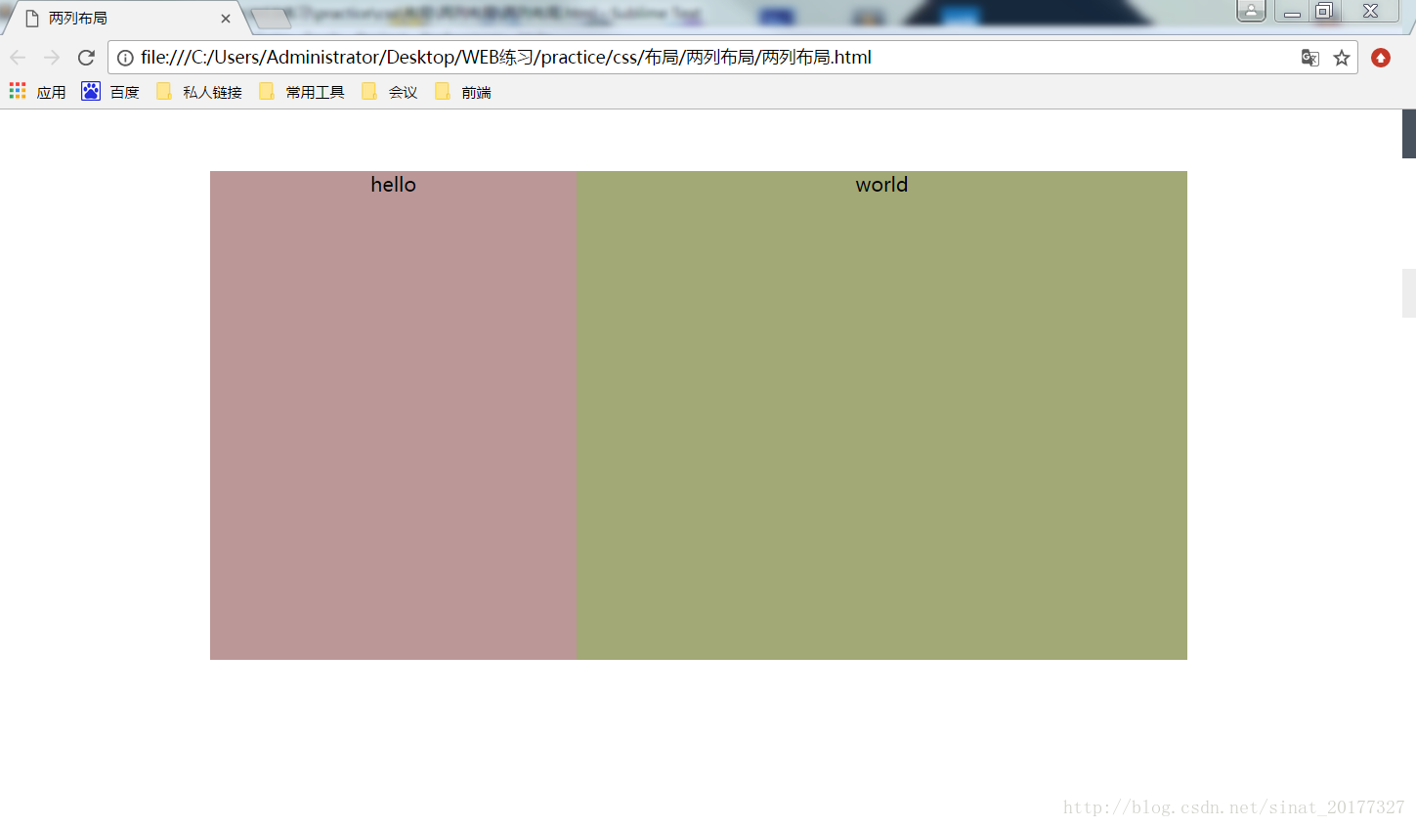Open the red extension icon
Image resolution: width=1416 pixels, height=827 pixels.
click(x=1381, y=58)
